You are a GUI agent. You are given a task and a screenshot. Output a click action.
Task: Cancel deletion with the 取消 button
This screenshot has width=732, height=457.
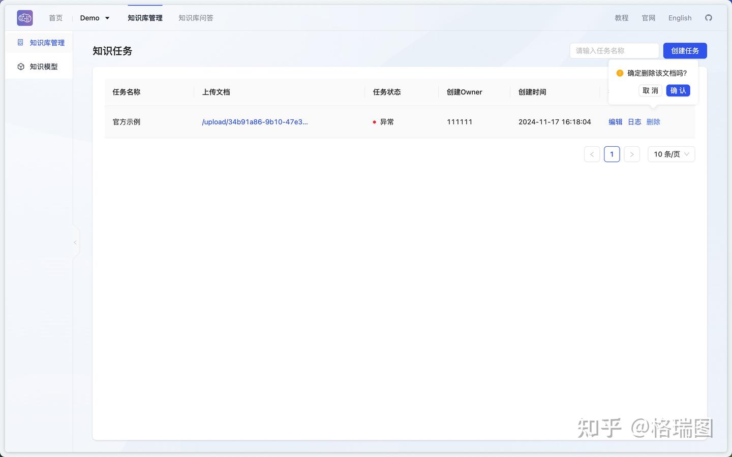pyautogui.click(x=650, y=90)
